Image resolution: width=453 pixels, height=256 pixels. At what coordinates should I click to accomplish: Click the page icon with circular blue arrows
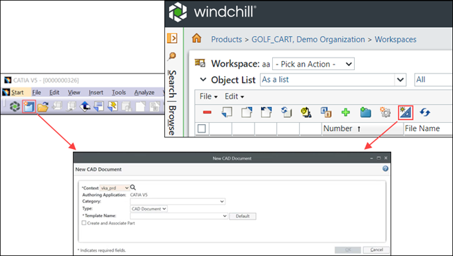pyautogui.click(x=286, y=112)
